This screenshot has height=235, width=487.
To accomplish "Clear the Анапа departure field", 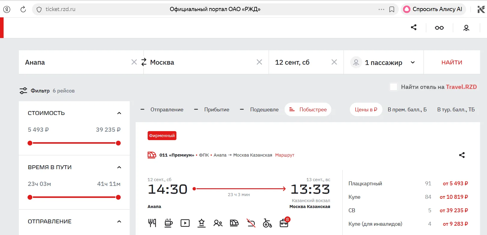I will 134,62.
